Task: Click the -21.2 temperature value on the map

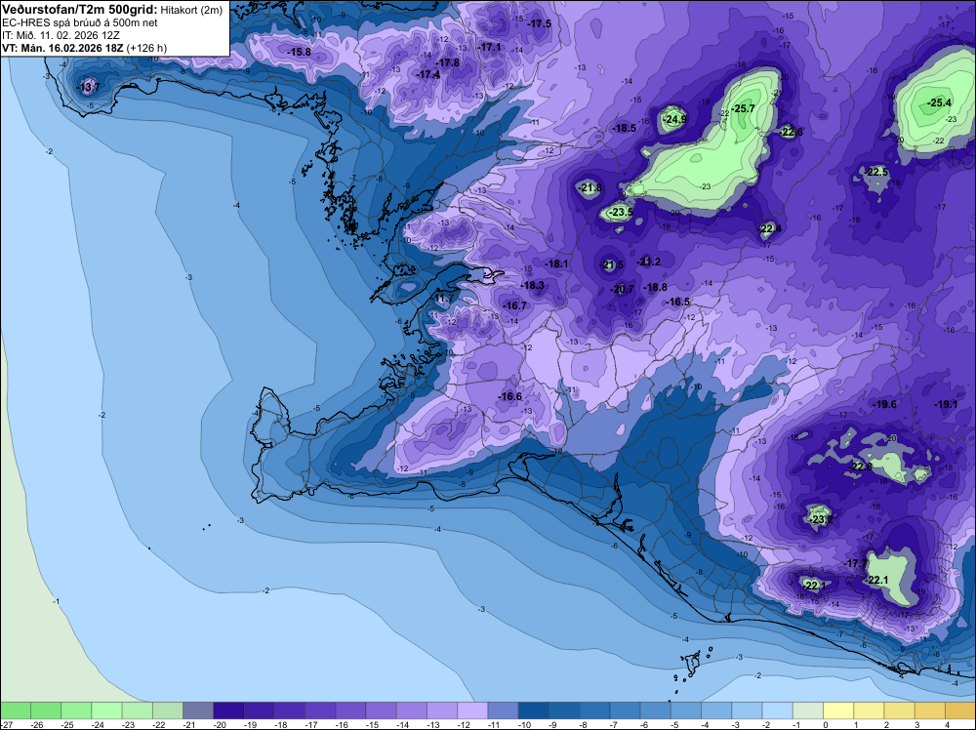Action: point(649,262)
